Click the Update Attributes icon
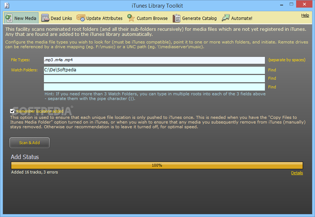The image size is (315, 217). pyautogui.click(x=81, y=18)
